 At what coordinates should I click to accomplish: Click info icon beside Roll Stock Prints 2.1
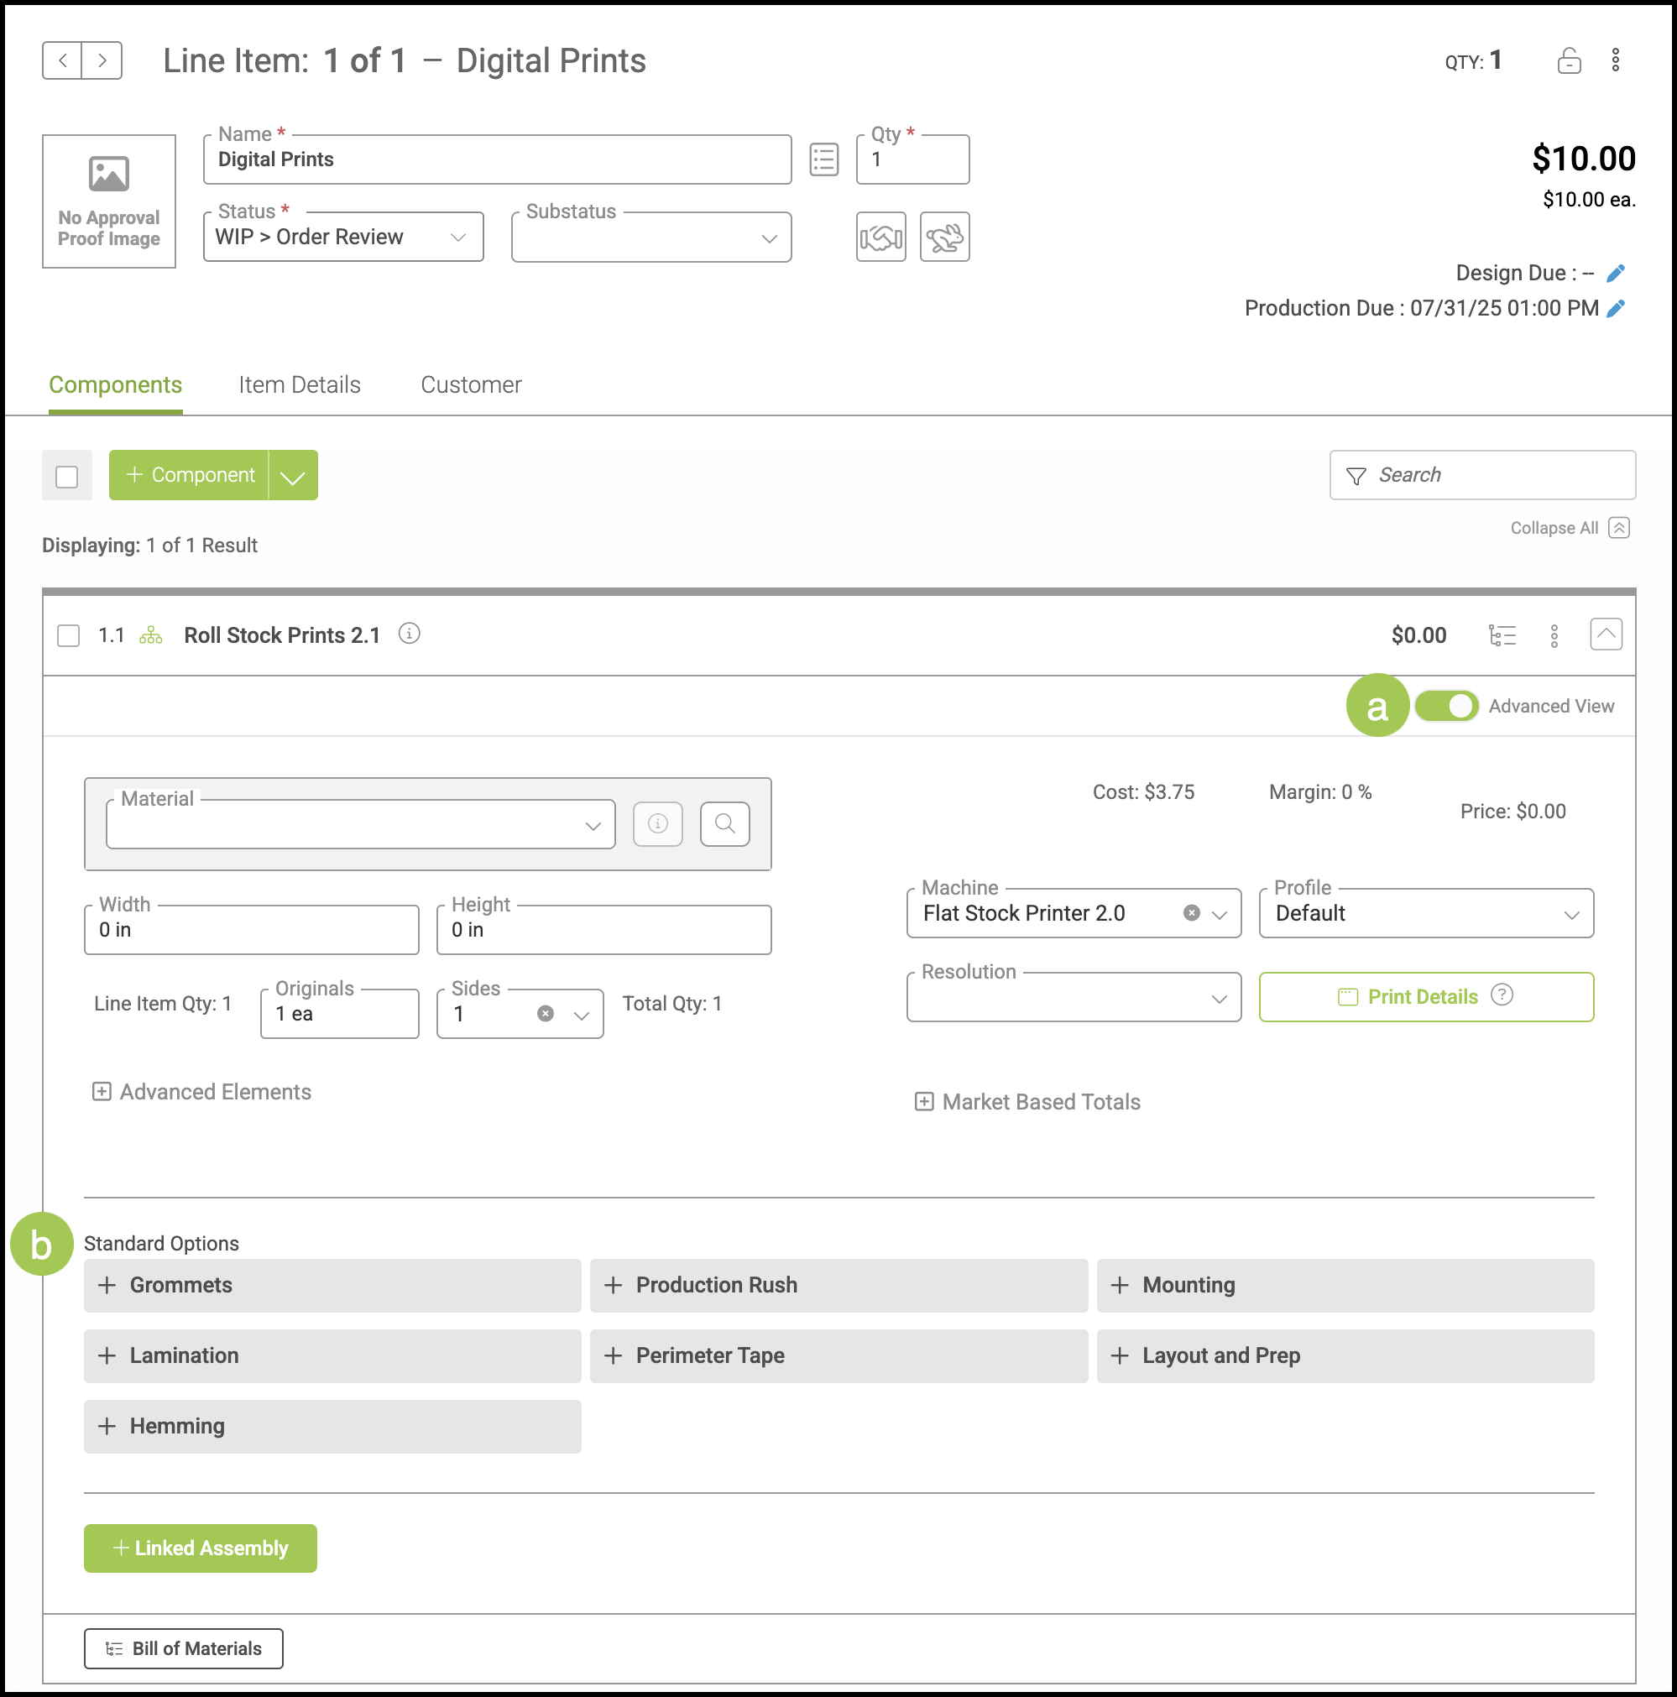click(409, 634)
